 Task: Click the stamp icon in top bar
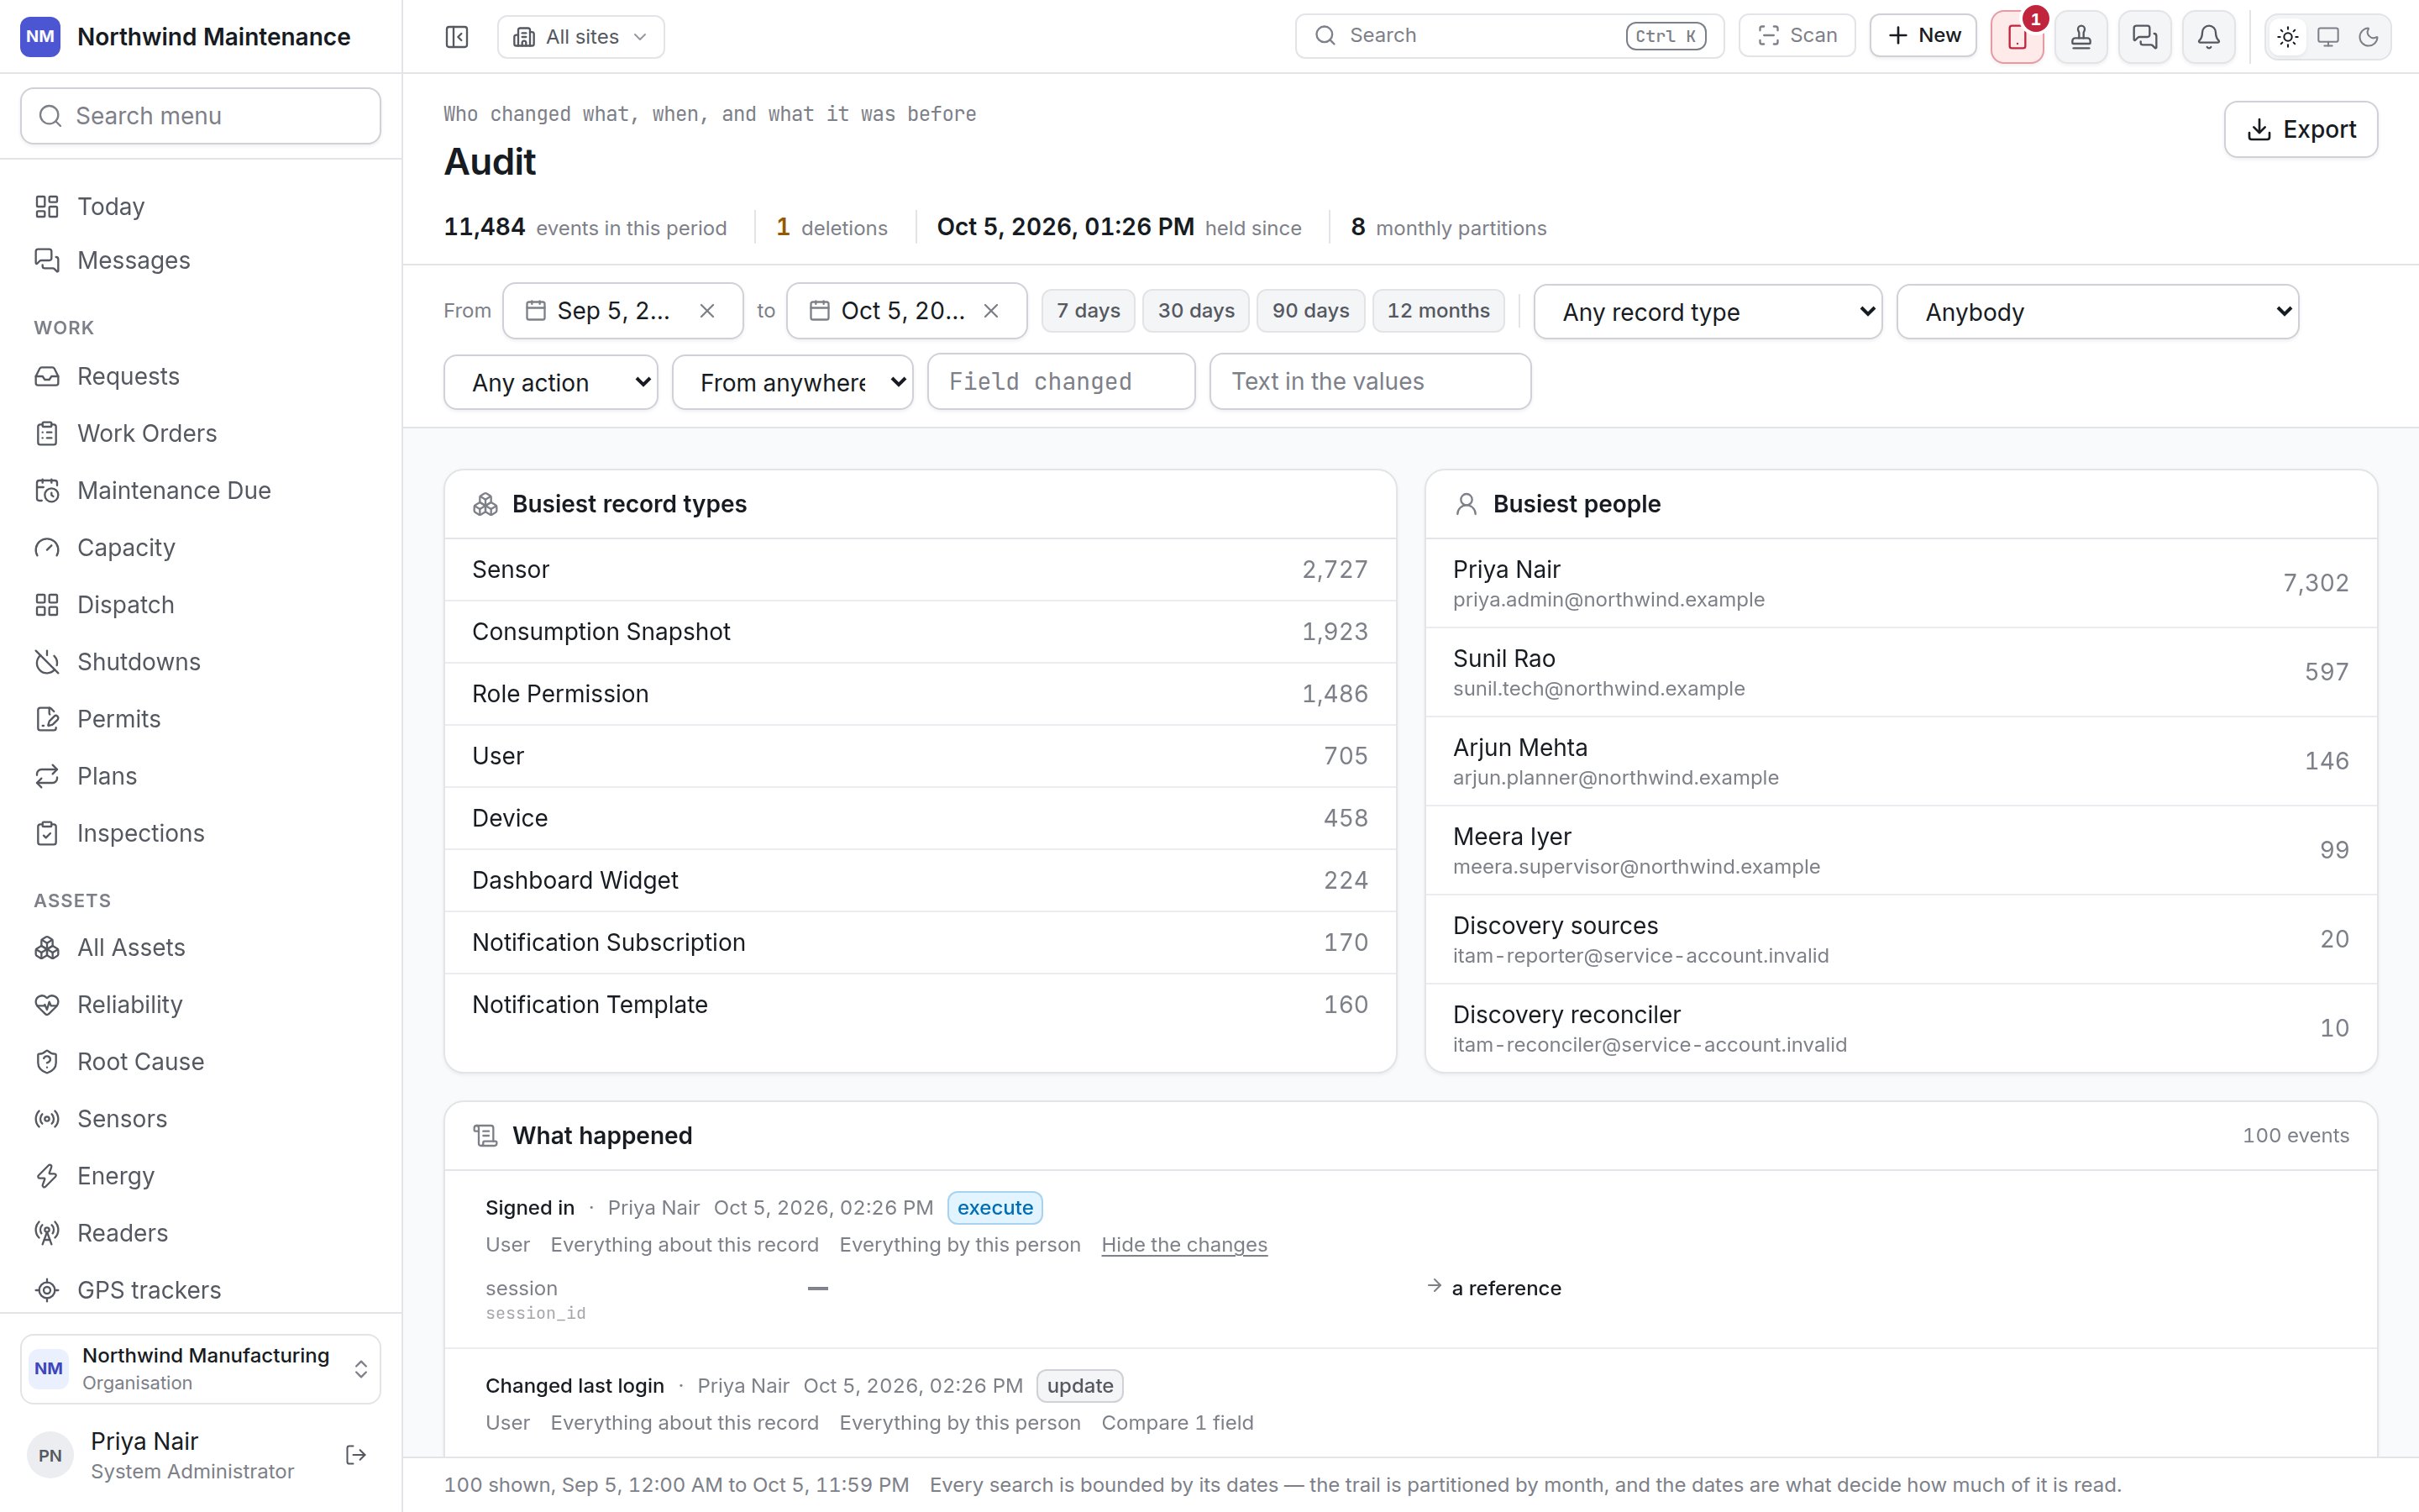(x=2081, y=37)
